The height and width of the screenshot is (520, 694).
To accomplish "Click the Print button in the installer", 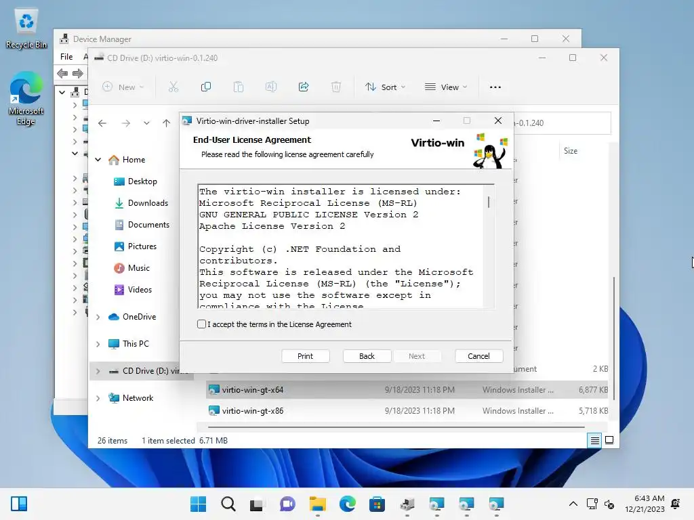I will tap(306, 356).
